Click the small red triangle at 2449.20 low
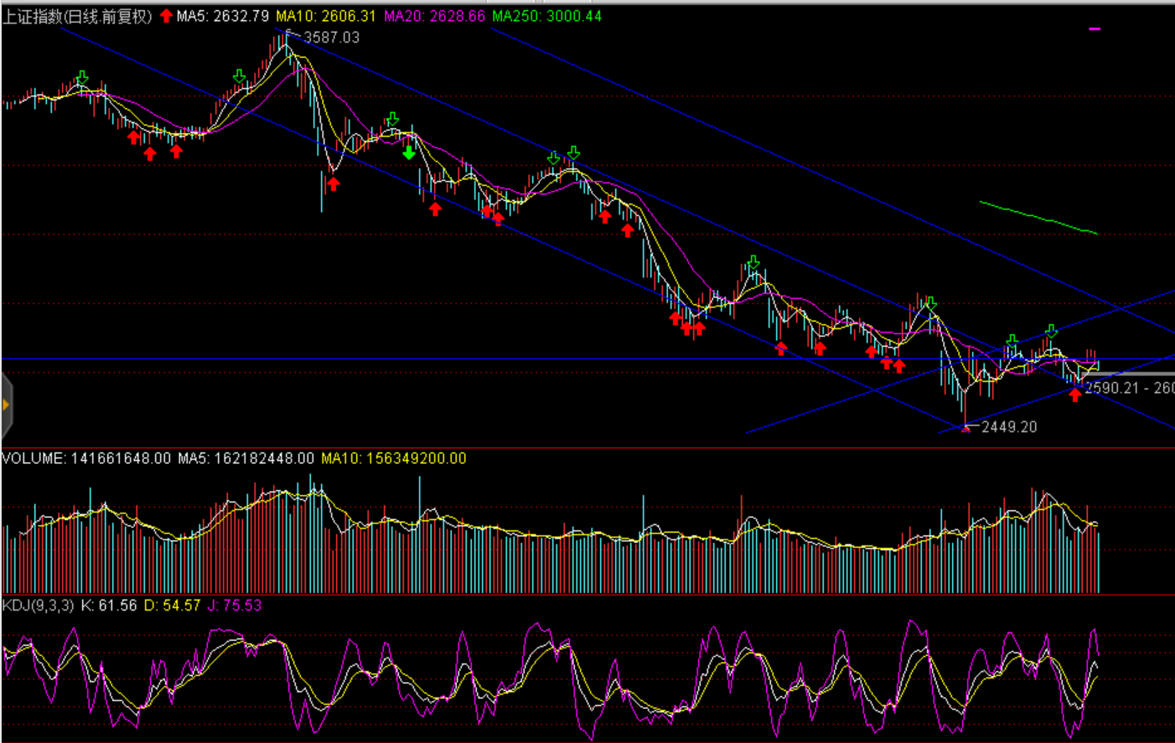Viewport: 1175px width, 743px height. (x=965, y=428)
